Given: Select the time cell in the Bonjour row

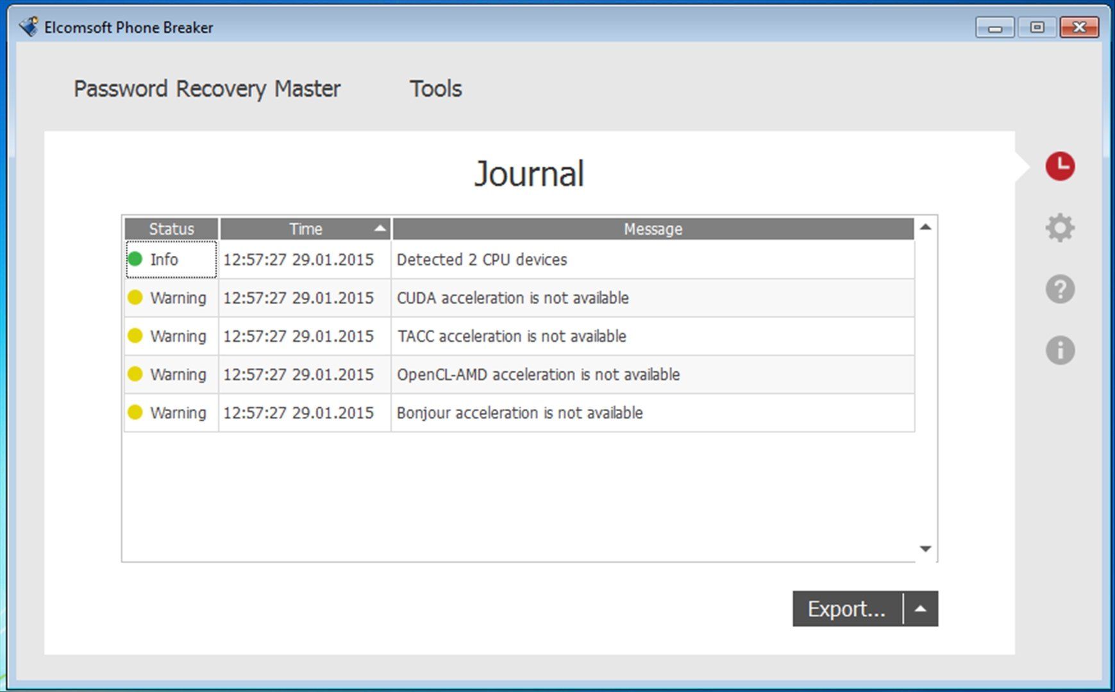Looking at the screenshot, I should 305,412.
